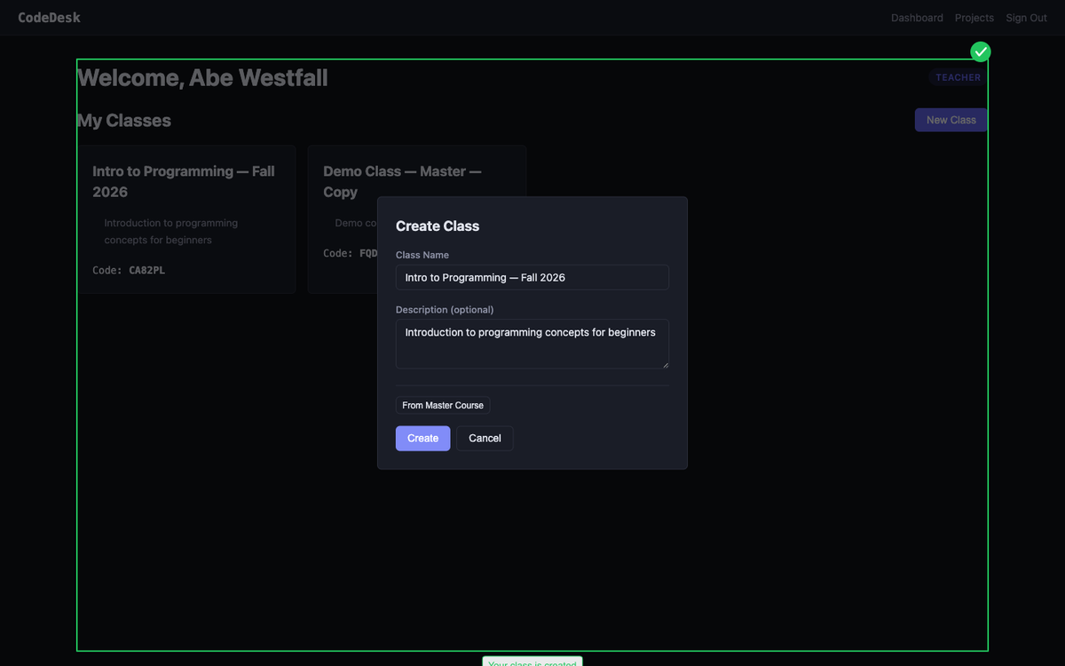Image resolution: width=1065 pixels, height=666 pixels.
Task: Submit the form with Create button
Action: [422, 439]
